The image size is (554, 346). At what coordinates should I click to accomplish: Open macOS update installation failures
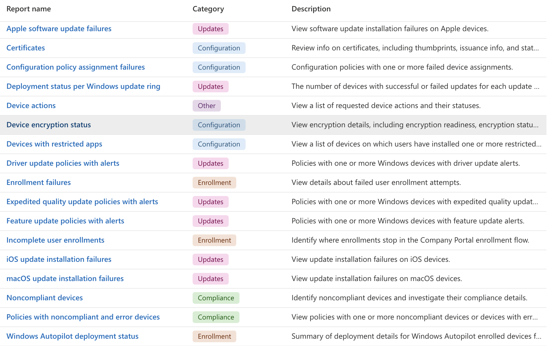coord(65,278)
